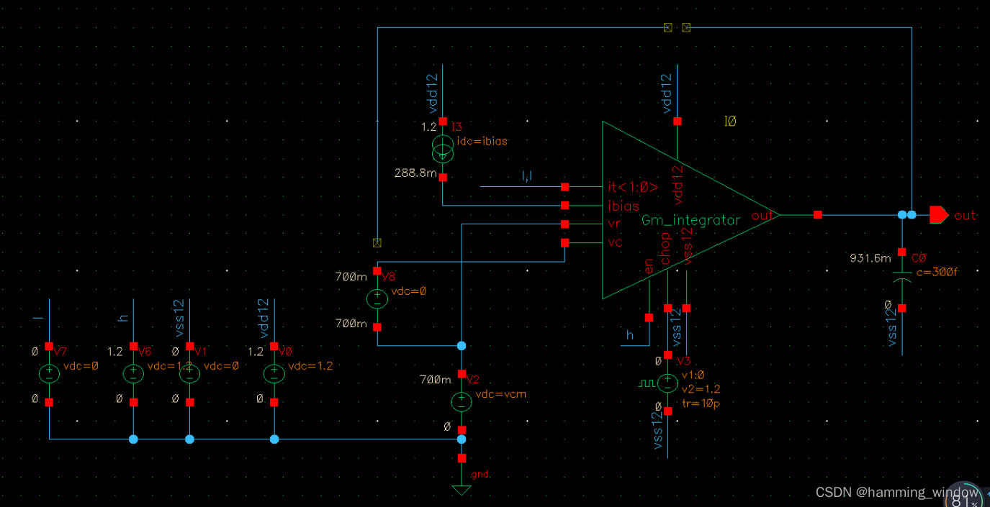Click the it<1:0> pin square on integrator

point(565,187)
